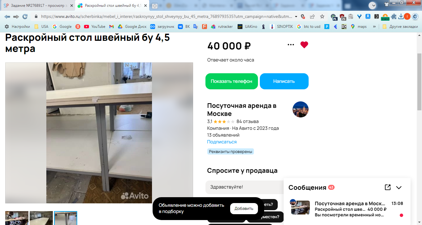Click the share page icon in address bar

tap(312, 16)
